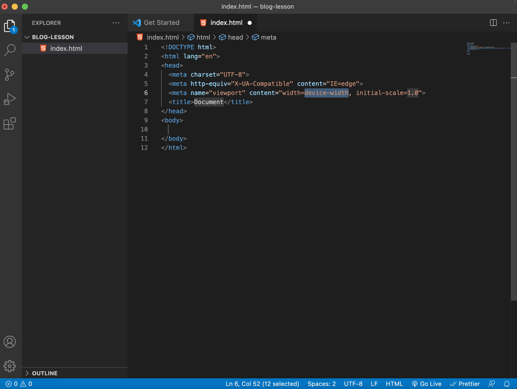Open editor more actions ellipsis

tap(506, 23)
